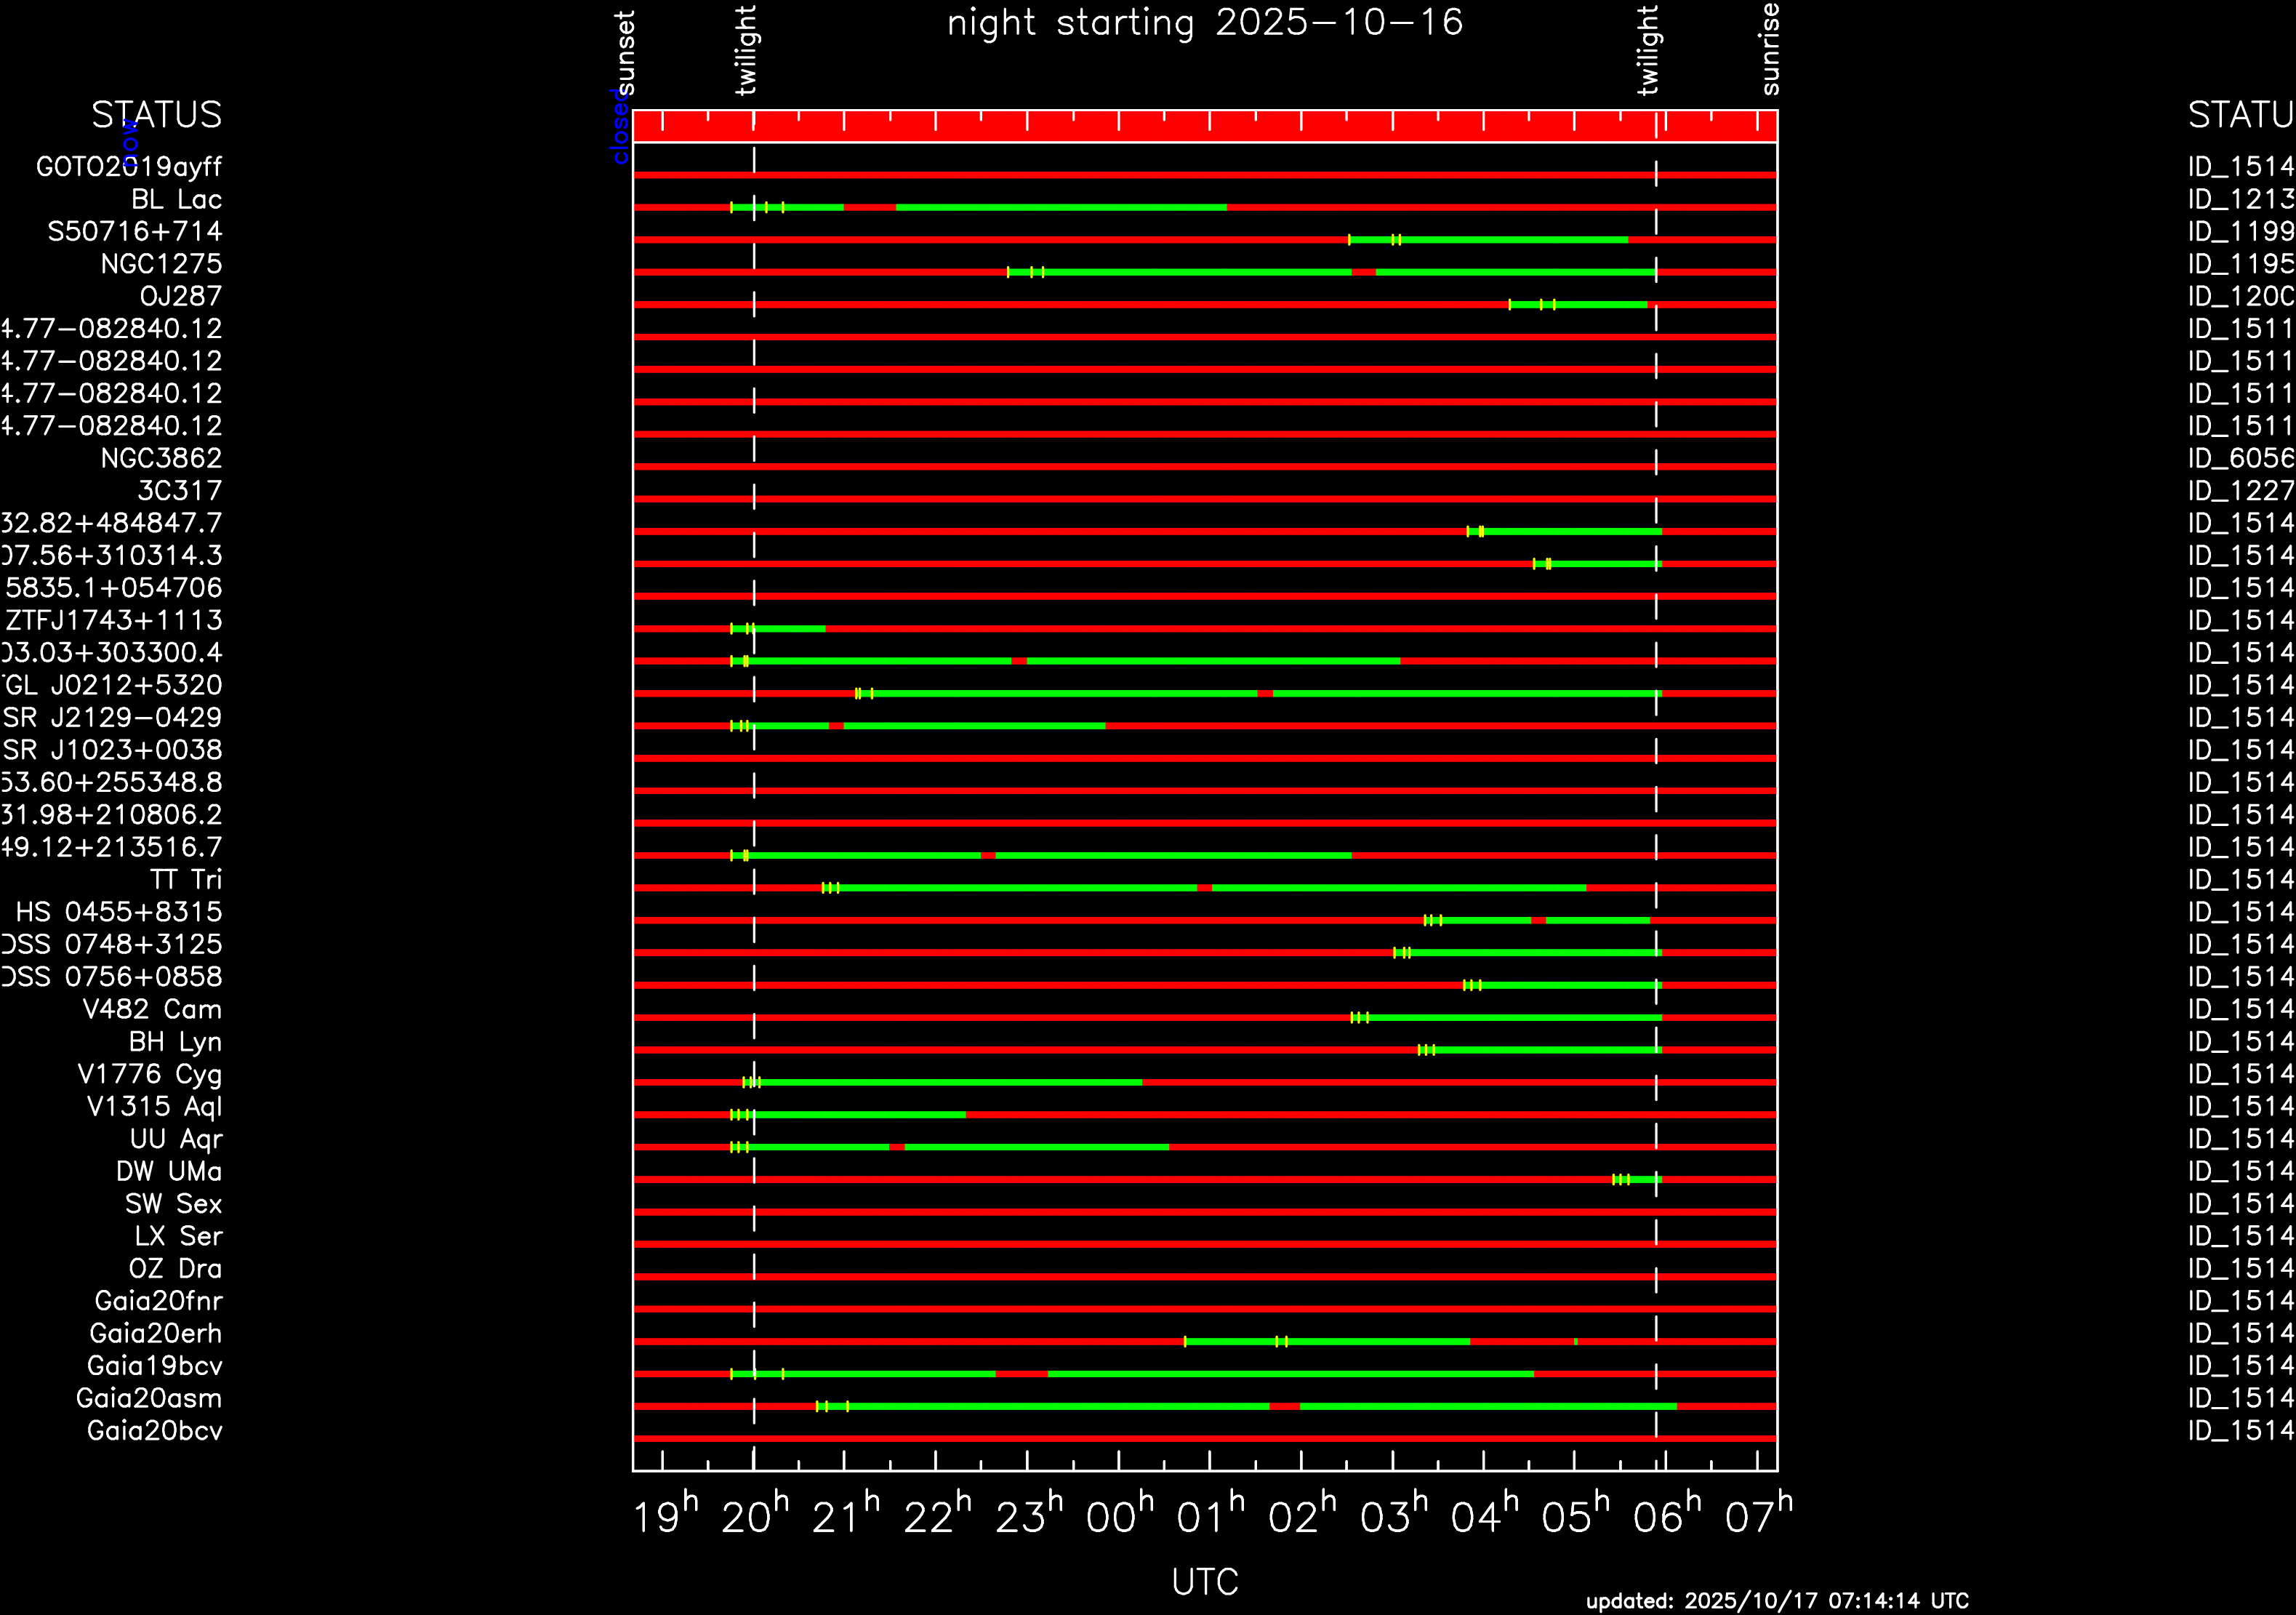Click the Gaia19bcv target label

coord(154,1366)
